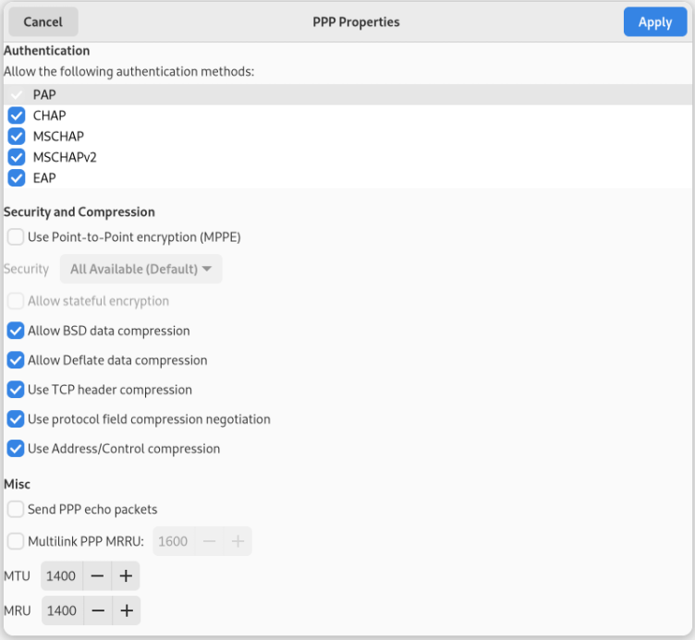Decrease MRU with the minus button

pyautogui.click(x=97, y=610)
